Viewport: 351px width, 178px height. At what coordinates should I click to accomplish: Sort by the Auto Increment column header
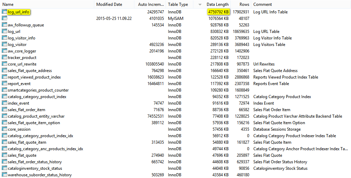tap(151, 4)
